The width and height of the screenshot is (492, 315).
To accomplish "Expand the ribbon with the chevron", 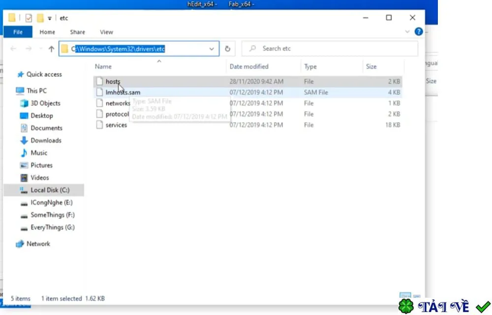I will pos(407,31).
